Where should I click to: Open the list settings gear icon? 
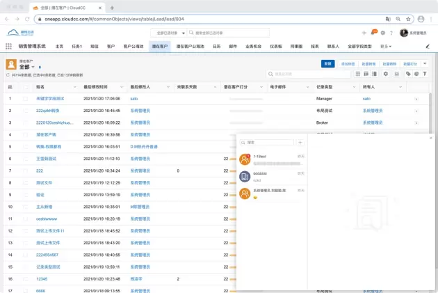(x=386, y=73)
